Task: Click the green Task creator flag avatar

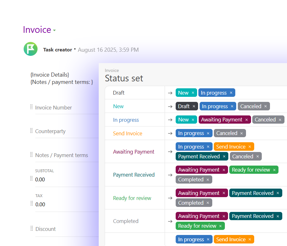Action: click(x=31, y=49)
